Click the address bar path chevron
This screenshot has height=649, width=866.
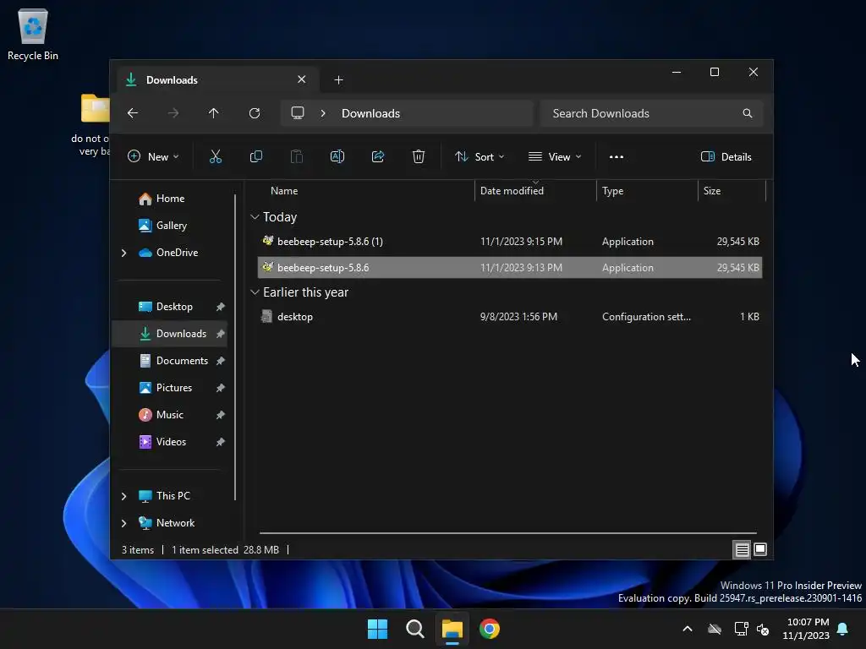point(323,113)
